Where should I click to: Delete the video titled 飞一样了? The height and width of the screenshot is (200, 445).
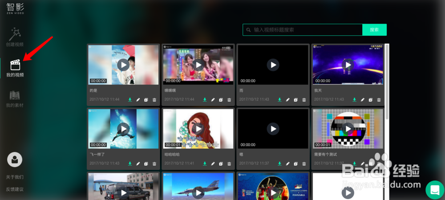coord(154,163)
